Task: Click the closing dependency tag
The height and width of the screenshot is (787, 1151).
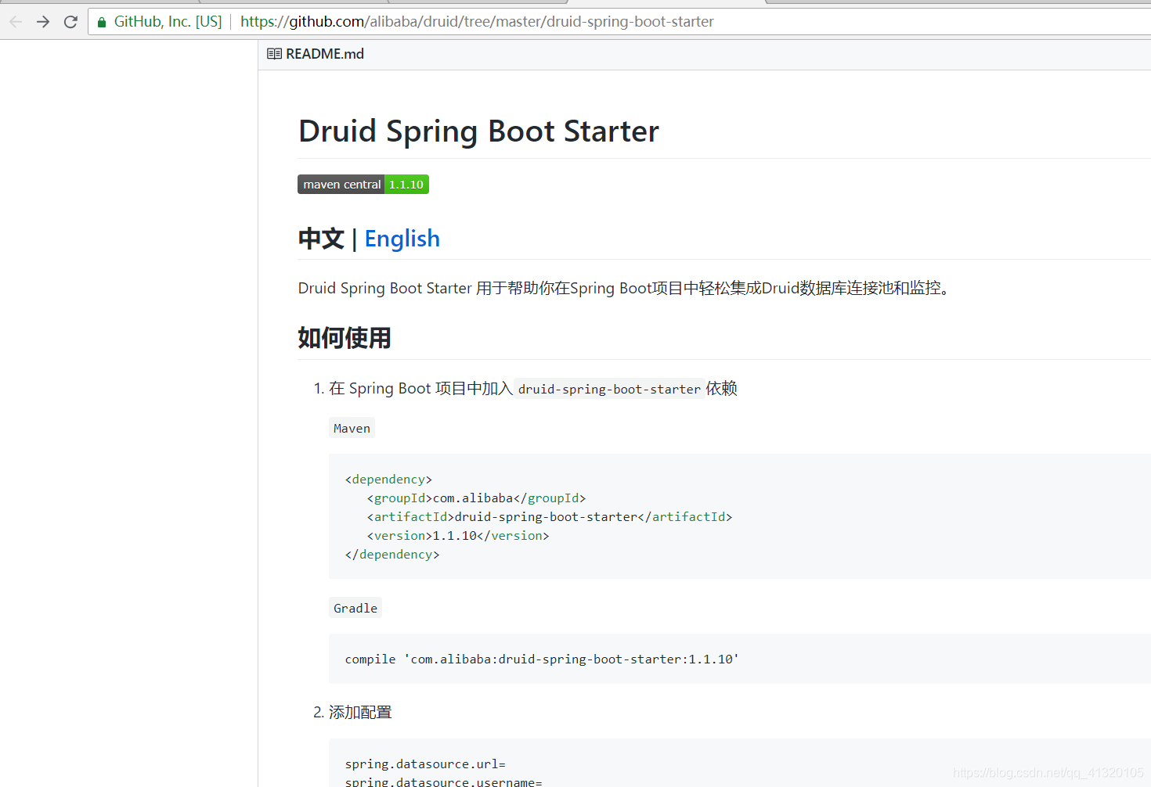Action: pyautogui.click(x=392, y=555)
